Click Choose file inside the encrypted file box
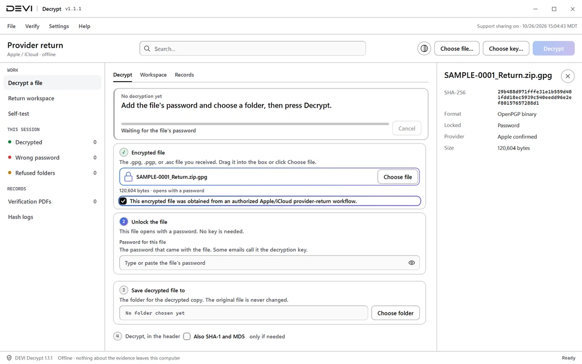 tap(398, 177)
